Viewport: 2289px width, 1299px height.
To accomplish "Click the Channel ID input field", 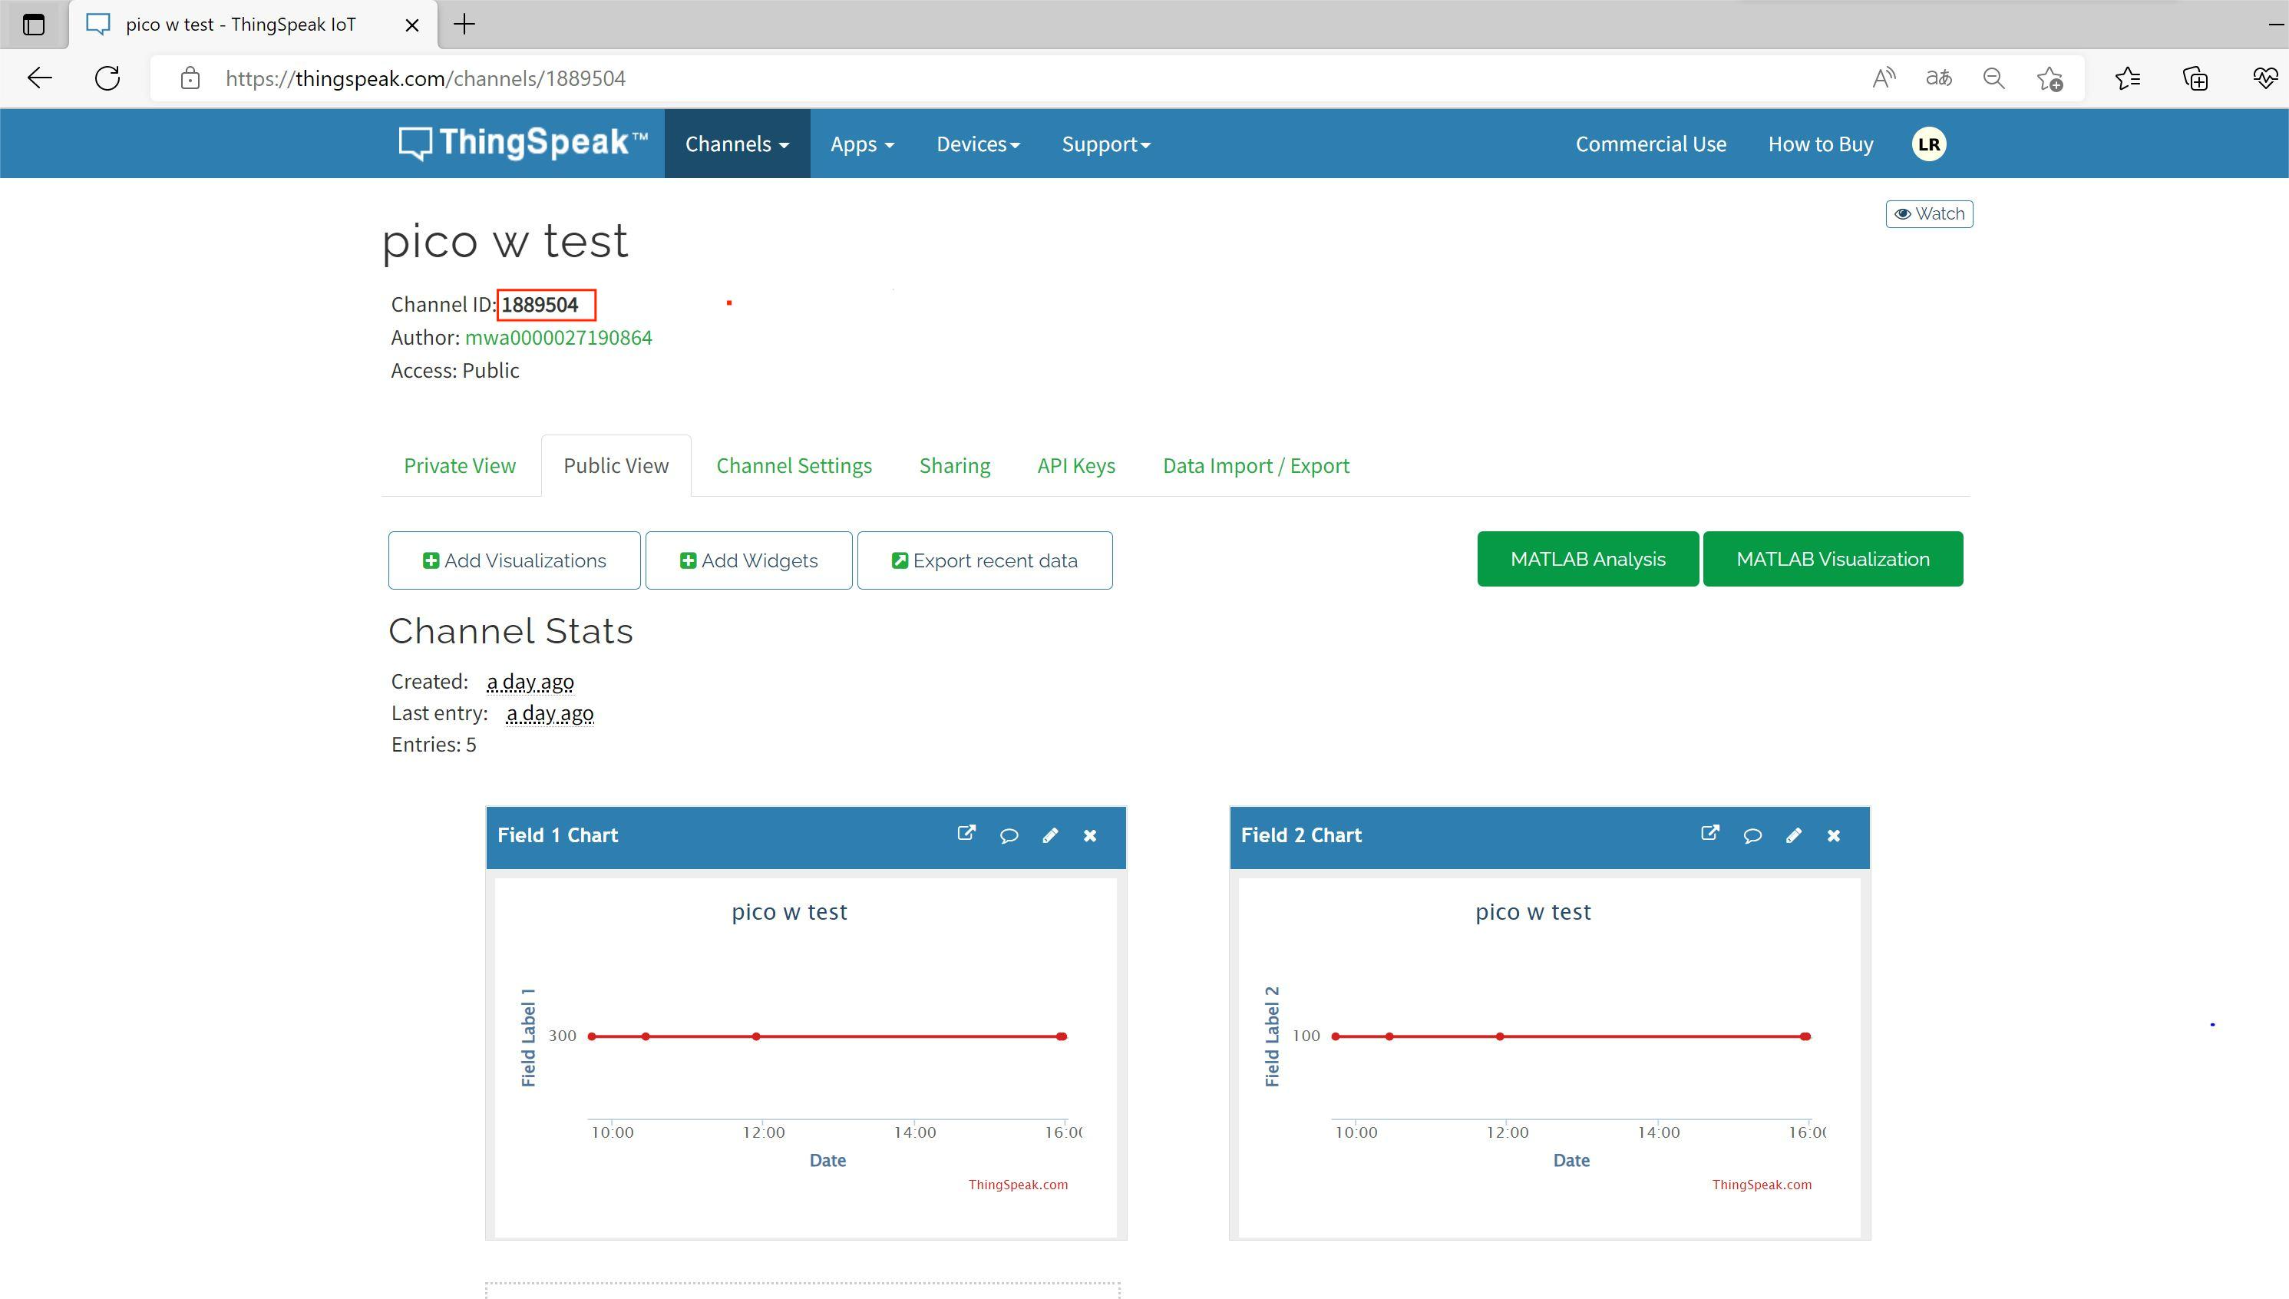I will click(x=543, y=305).
